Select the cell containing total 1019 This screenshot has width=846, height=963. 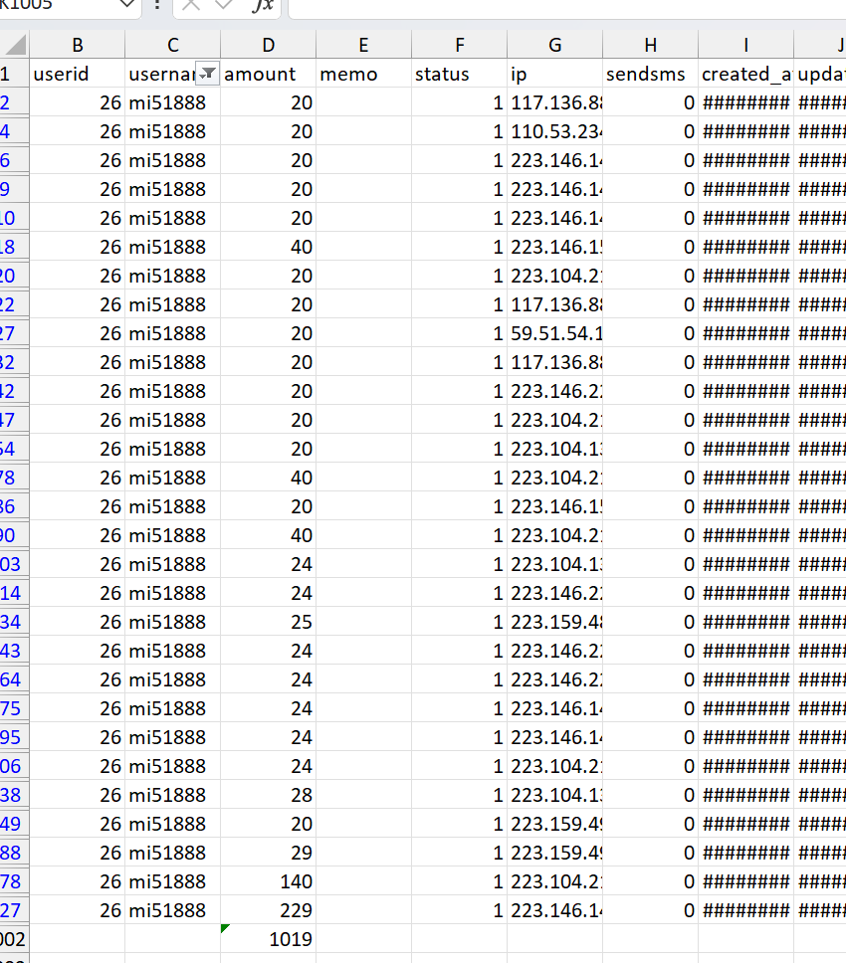point(268,939)
